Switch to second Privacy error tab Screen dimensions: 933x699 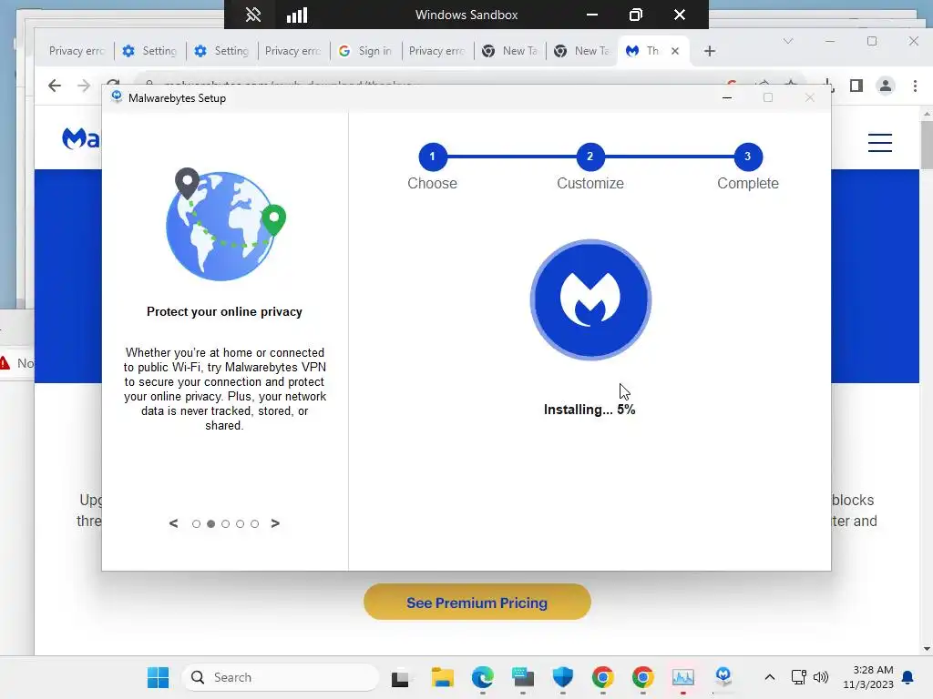point(292,51)
